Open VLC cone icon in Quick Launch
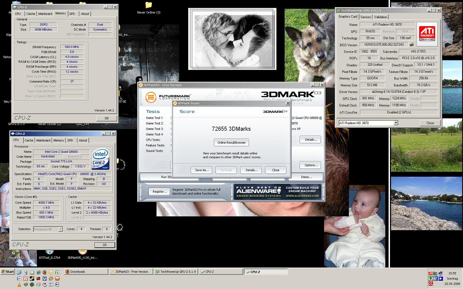The width and height of the screenshot is (463, 289). pos(19,285)
